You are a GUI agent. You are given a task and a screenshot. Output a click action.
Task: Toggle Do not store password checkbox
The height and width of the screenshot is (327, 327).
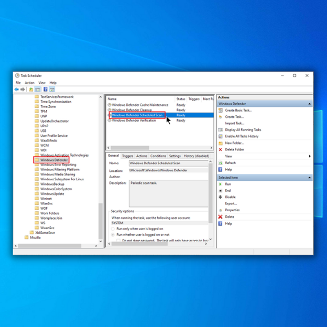[118, 240]
